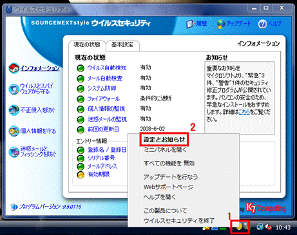Open the ファイアウォール link
This screenshot has height=235, width=297.
(104, 99)
